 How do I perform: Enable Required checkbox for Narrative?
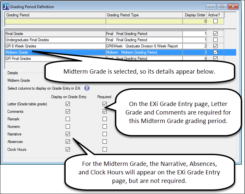(x=105, y=134)
